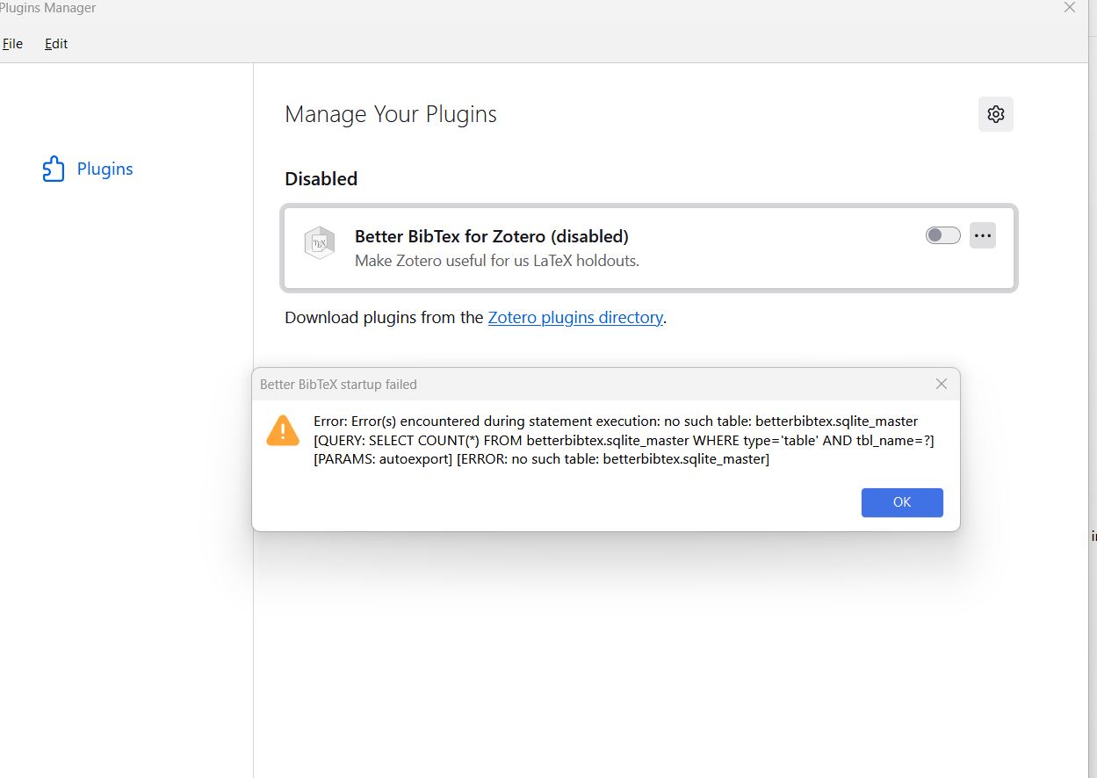Image resolution: width=1097 pixels, height=778 pixels.
Task: Click the 'Disabled' section heading
Action: pos(321,178)
